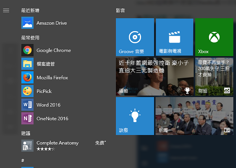Click the 最常使用 section header
Screen dimensions: 236x168
pos(30,38)
